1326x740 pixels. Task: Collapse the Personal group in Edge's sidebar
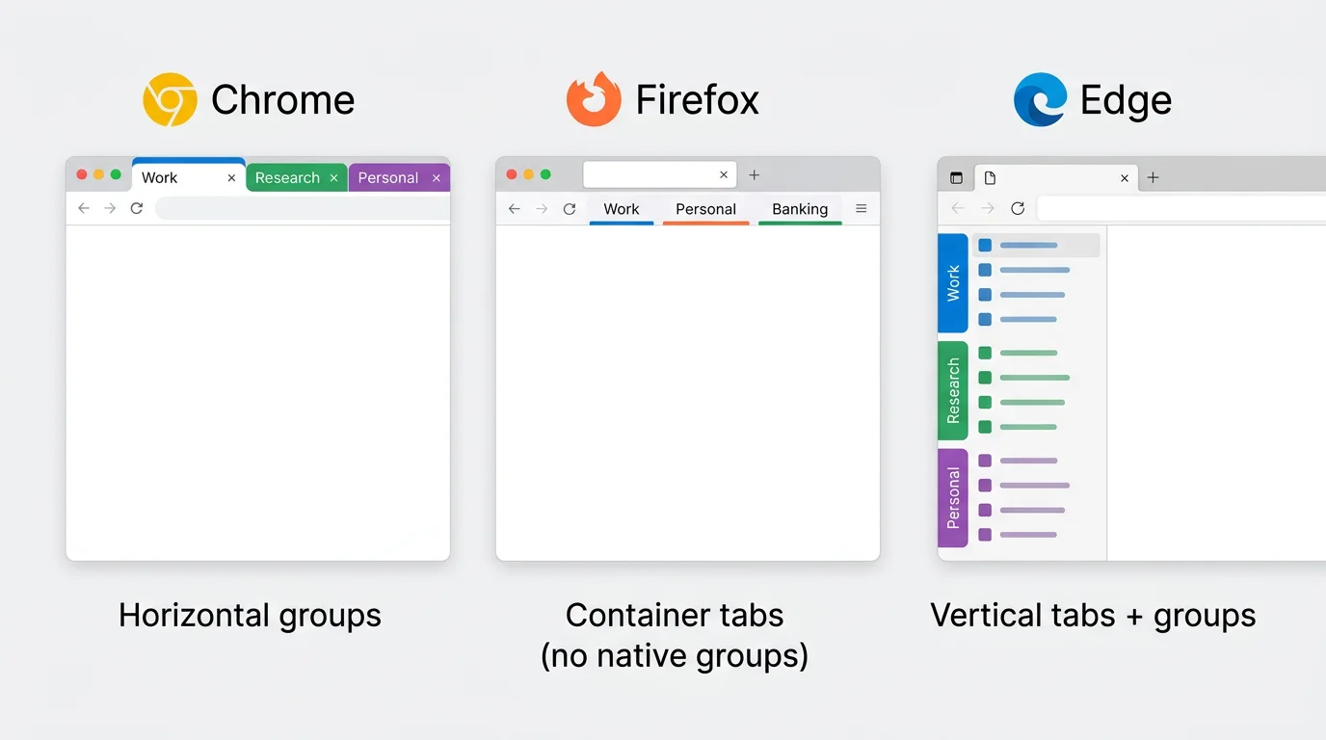(x=952, y=496)
